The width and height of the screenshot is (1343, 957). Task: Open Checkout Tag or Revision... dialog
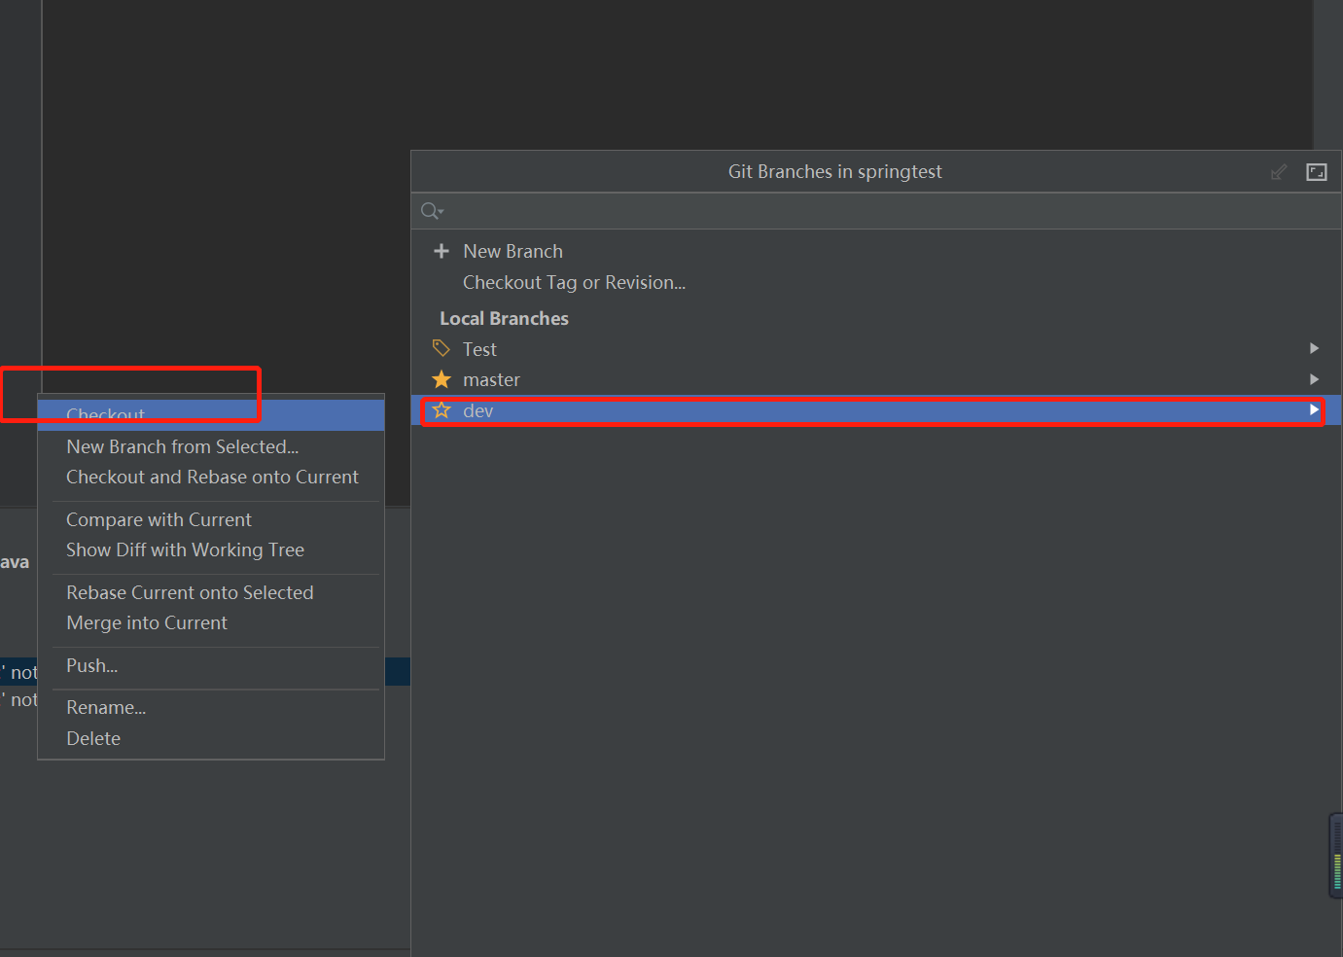coord(574,282)
